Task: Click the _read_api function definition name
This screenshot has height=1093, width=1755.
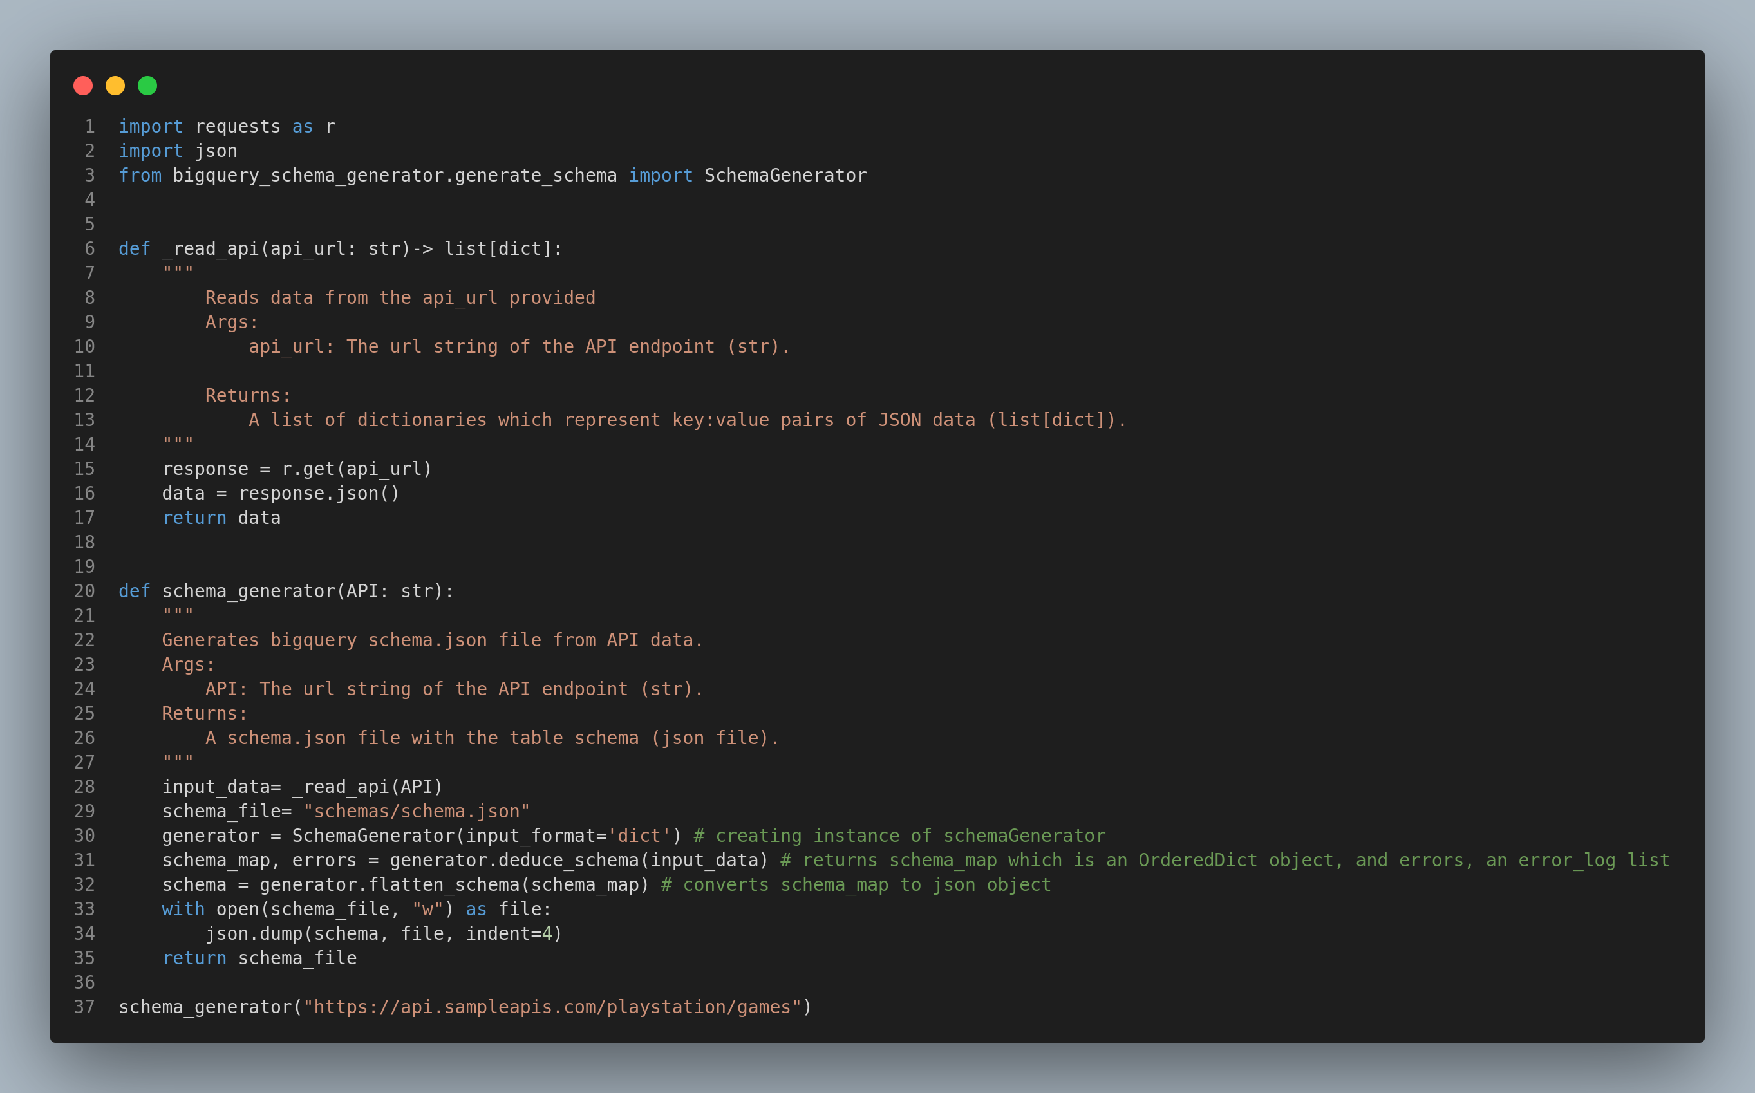Action: (211, 248)
